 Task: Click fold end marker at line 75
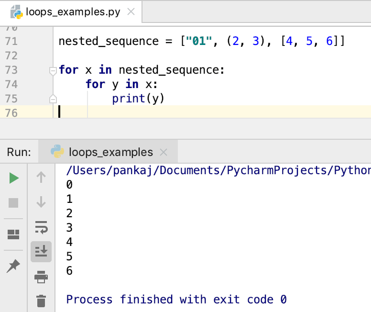click(53, 99)
